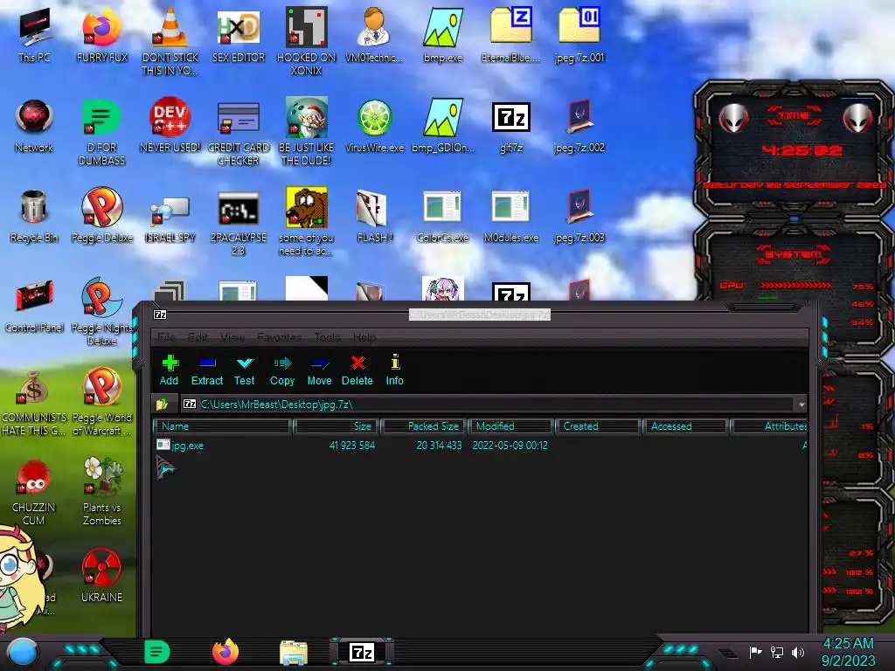Open the Start orb on taskbar

coord(23,653)
